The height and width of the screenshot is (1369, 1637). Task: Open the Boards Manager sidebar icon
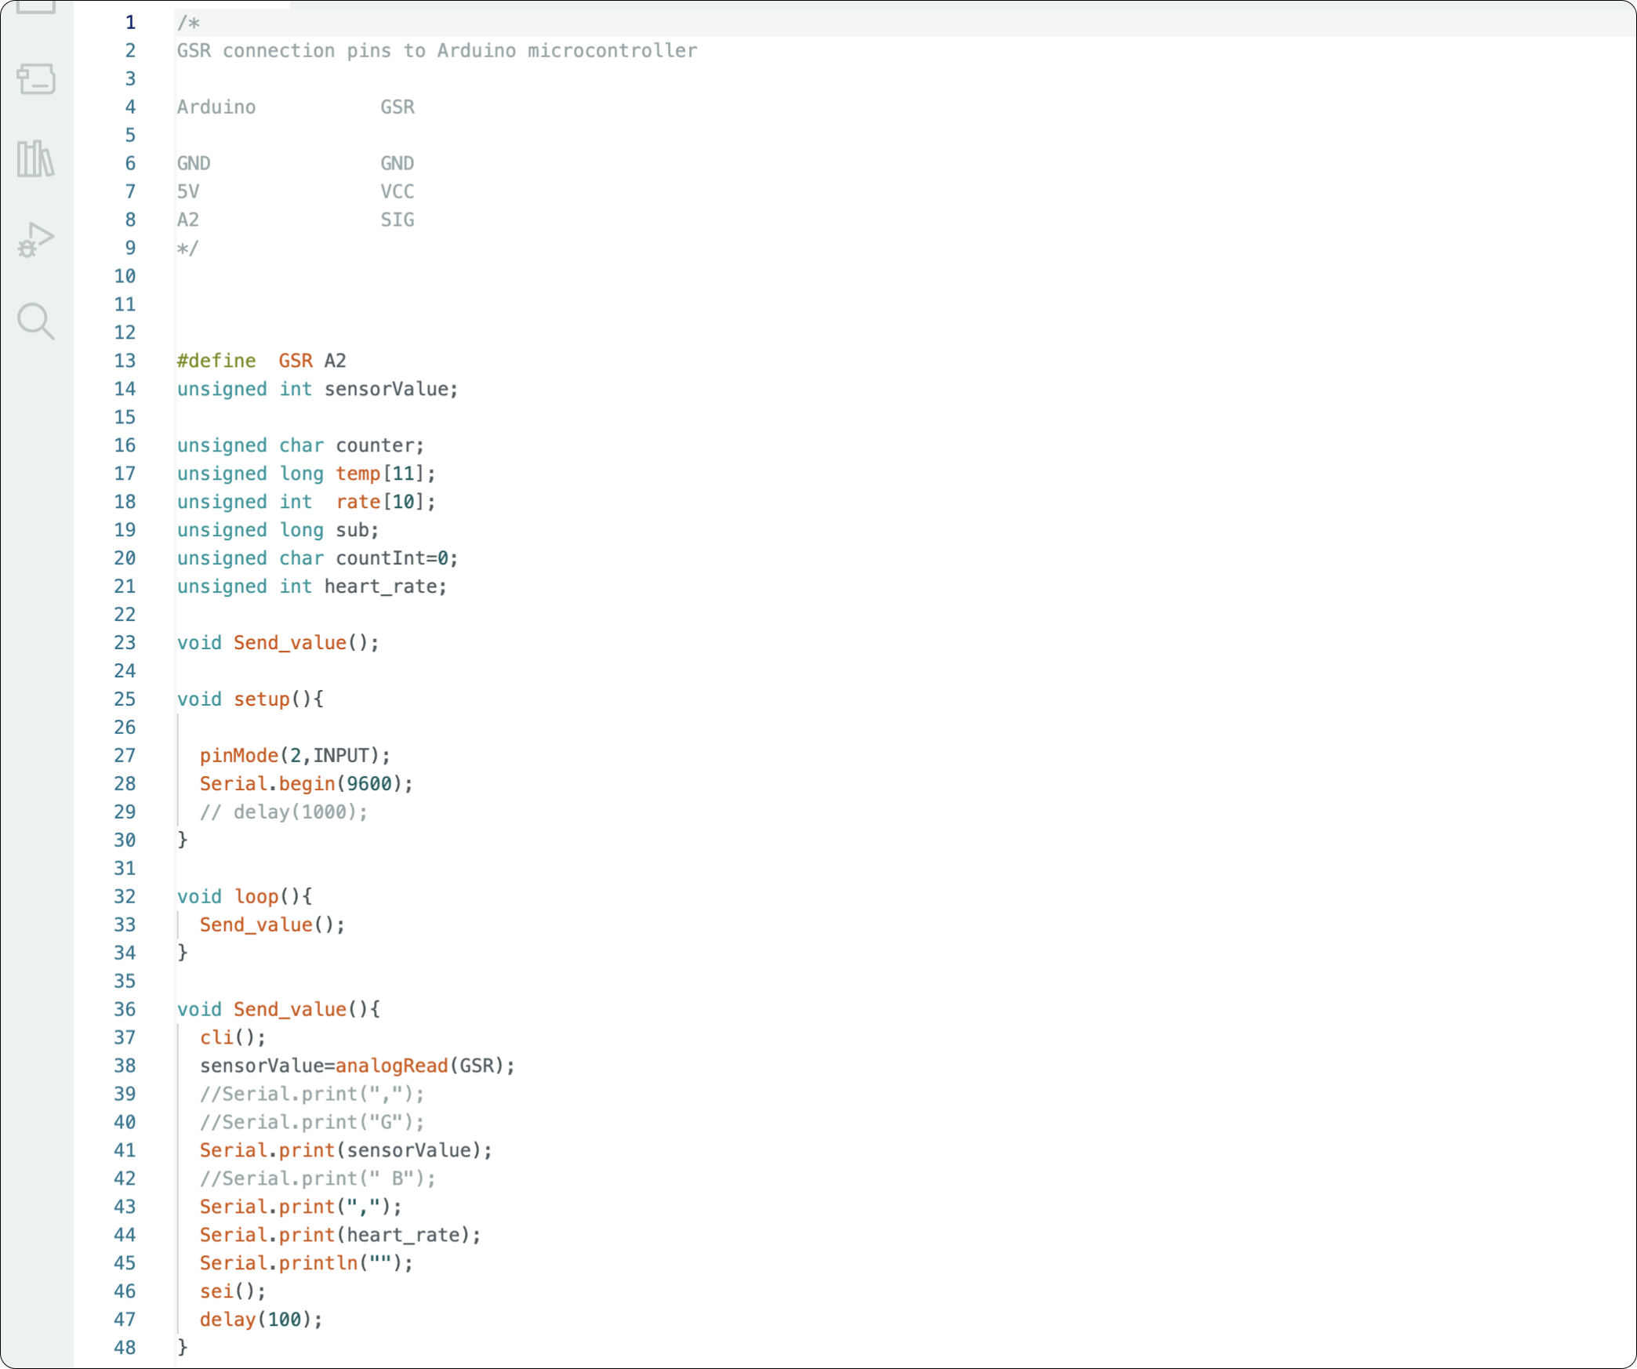[36, 79]
